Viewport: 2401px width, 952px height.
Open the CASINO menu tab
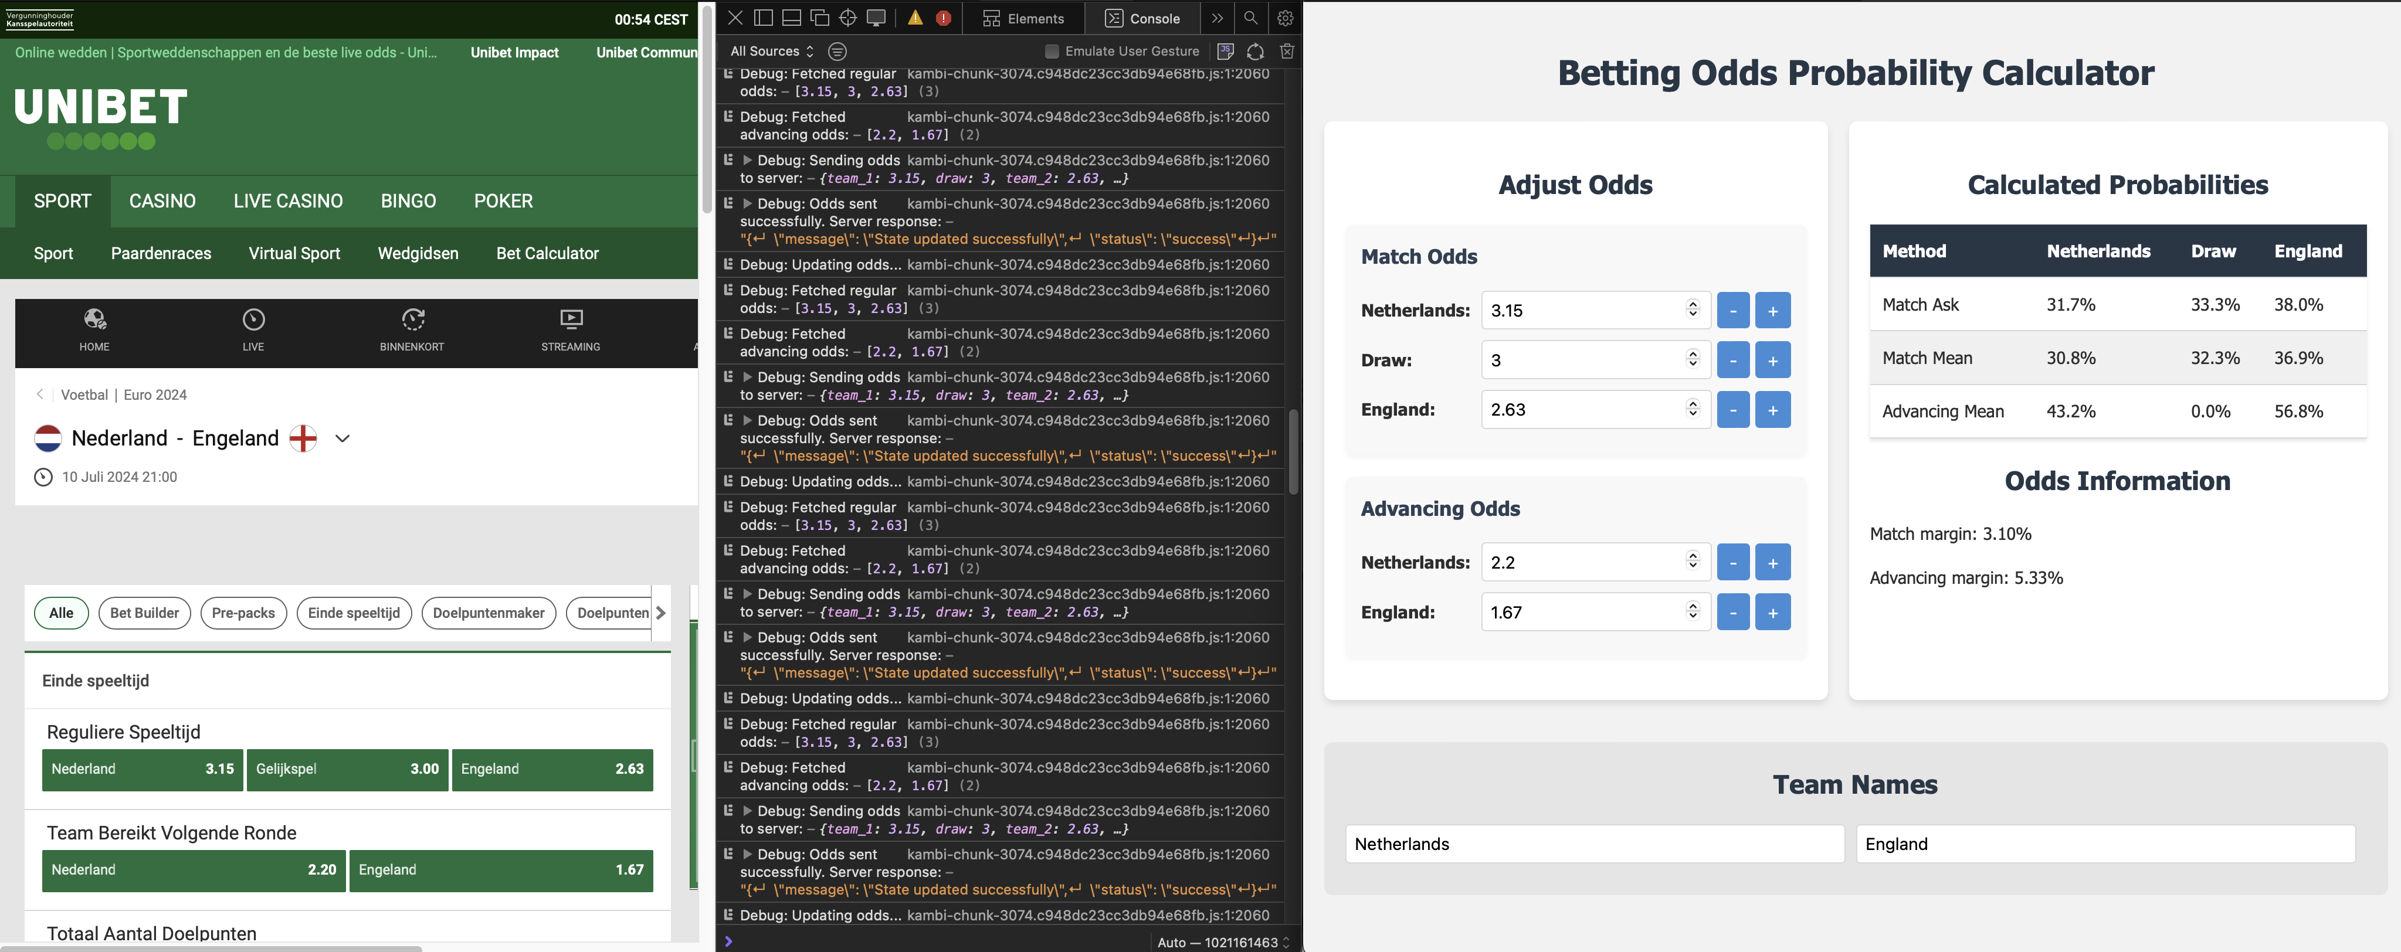pos(162,201)
